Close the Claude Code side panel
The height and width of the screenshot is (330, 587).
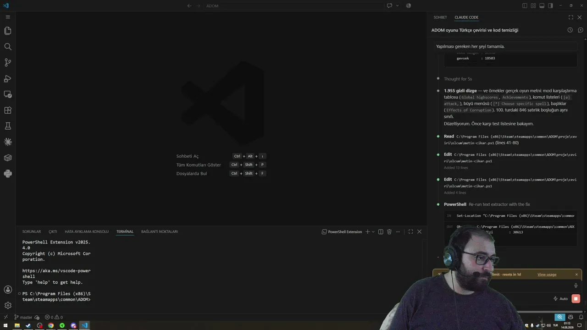click(580, 17)
